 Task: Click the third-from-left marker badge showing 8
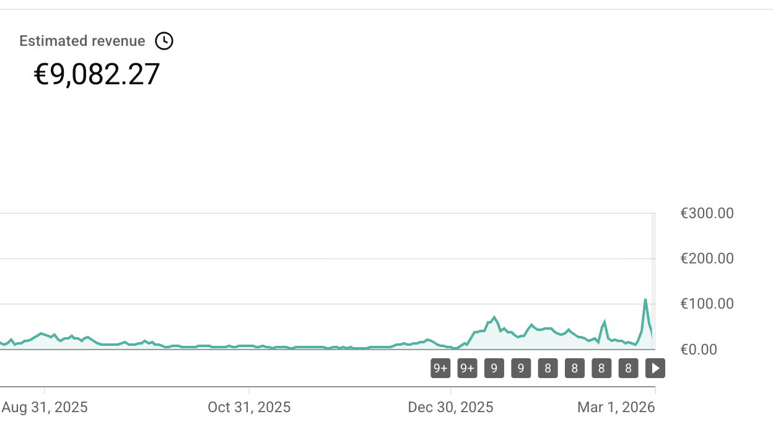(601, 369)
